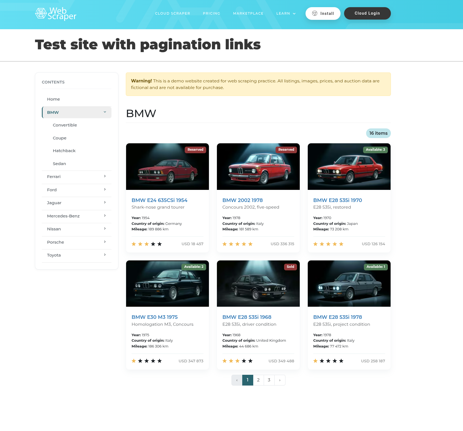Click the star rating on USD 126 154 card
The width and height of the screenshot is (463, 431).
click(328, 244)
